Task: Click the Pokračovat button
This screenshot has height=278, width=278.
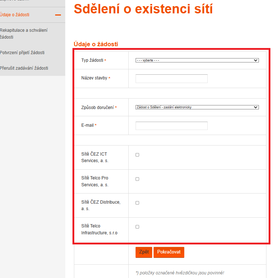Action: click(x=169, y=252)
